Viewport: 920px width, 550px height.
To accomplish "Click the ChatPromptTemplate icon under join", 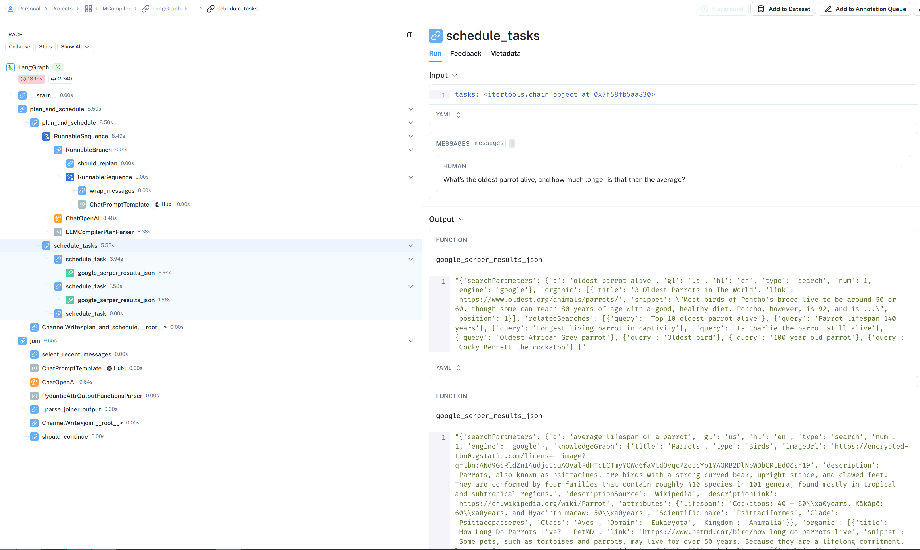I will (x=34, y=368).
